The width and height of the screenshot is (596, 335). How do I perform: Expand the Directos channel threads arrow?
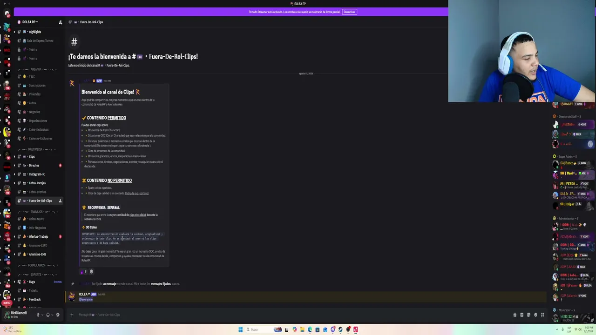pyautogui.click(x=14, y=165)
